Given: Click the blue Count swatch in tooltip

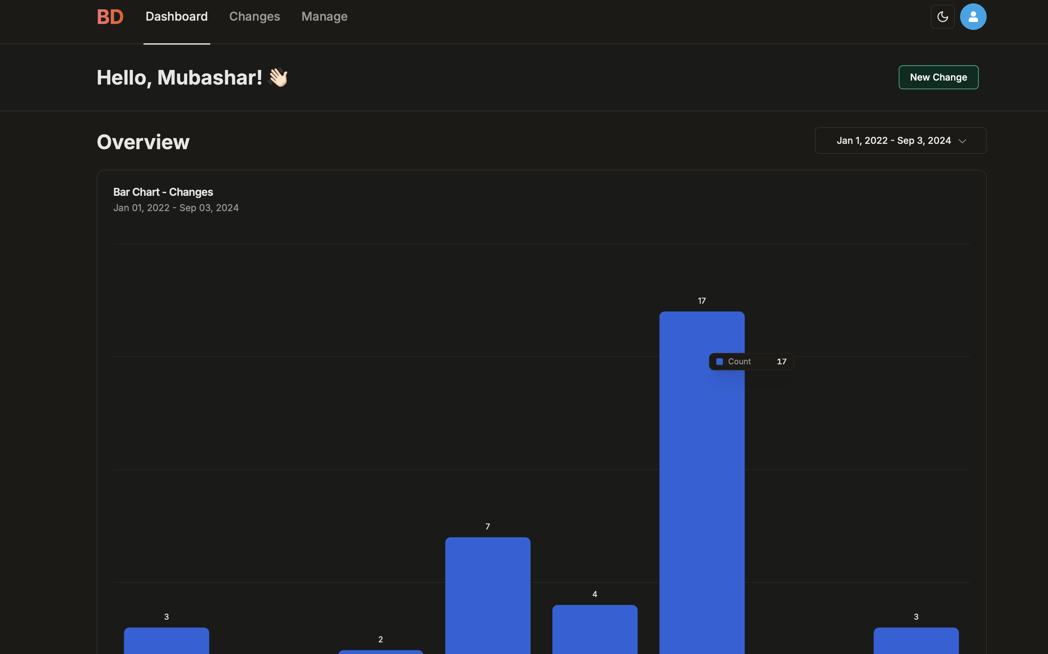Looking at the screenshot, I should coord(720,362).
